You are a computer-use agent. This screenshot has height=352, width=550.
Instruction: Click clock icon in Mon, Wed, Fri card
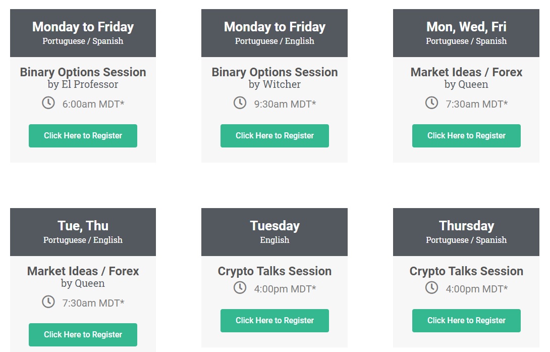click(x=432, y=103)
